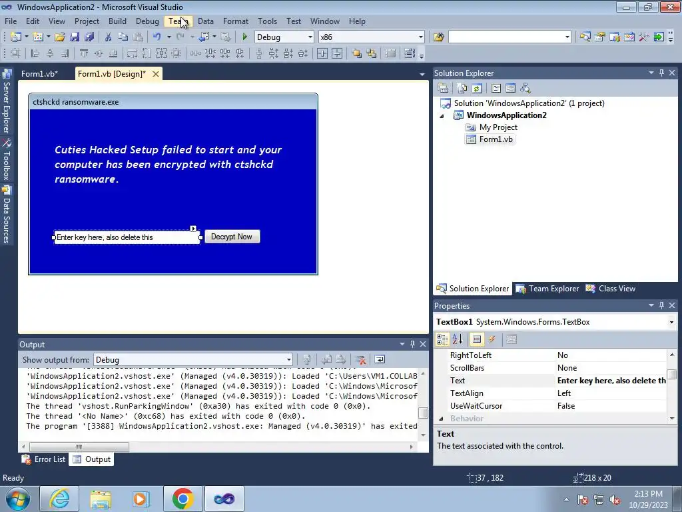682x512 pixels.
Task: Click the Center Horizontally icon
Action: 322,53
